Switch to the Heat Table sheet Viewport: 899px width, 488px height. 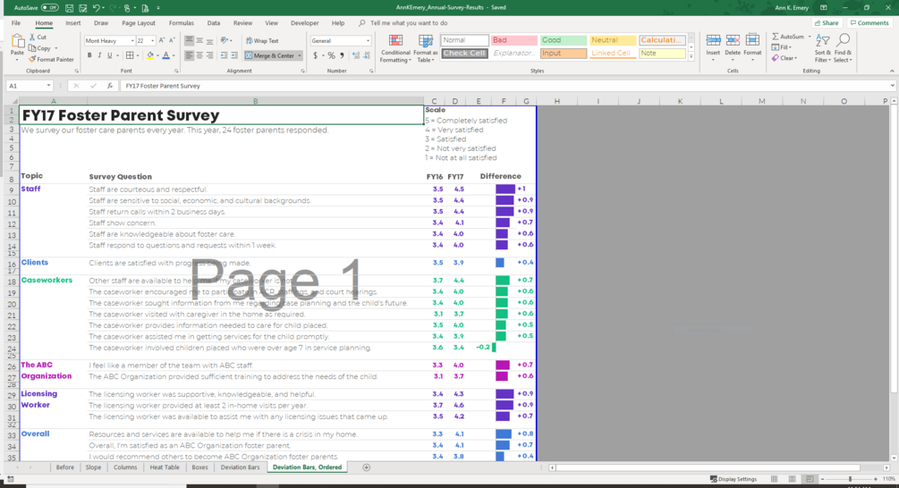[x=165, y=467]
